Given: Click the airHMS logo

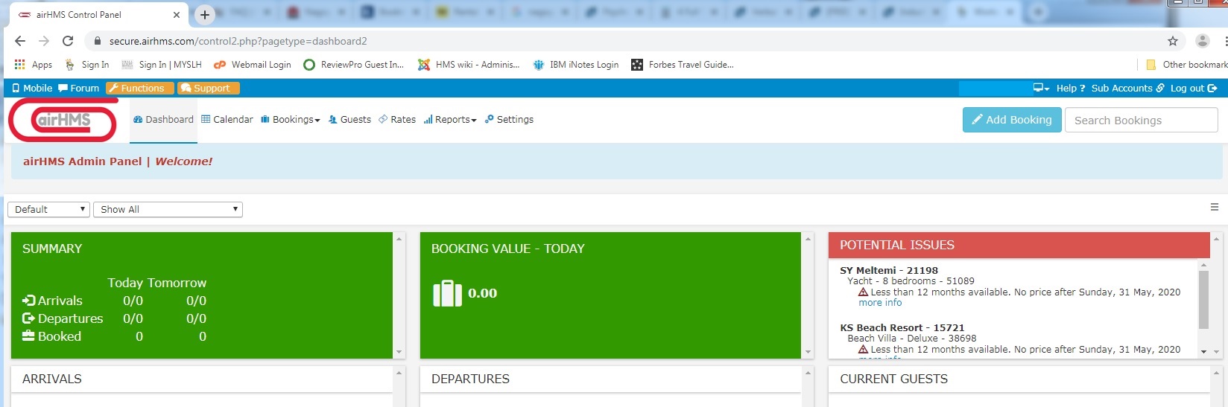Looking at the screenshot, I should pos(63,121).
